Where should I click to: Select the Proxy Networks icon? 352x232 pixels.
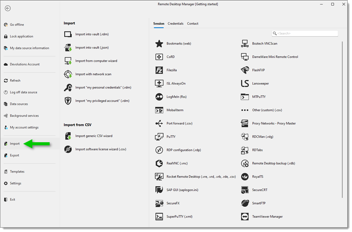coord(244,123)
